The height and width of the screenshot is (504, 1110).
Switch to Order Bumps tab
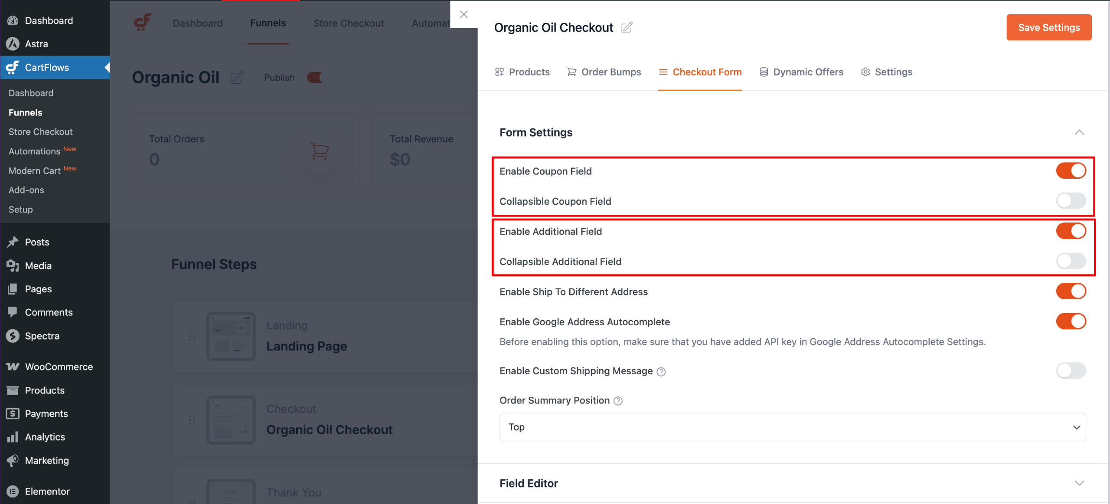tap(604, 72)
